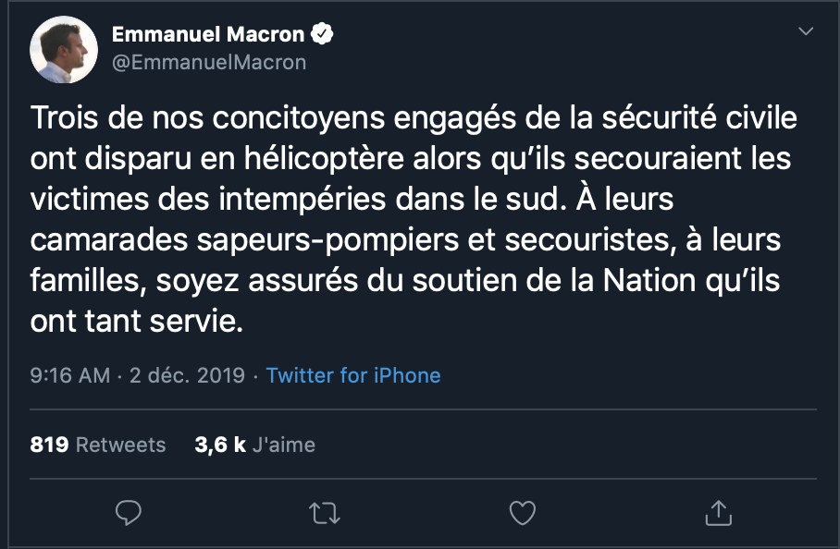Open the @EmmanuelMacron handle link
The image size is (840, 549).
point(209,63)
